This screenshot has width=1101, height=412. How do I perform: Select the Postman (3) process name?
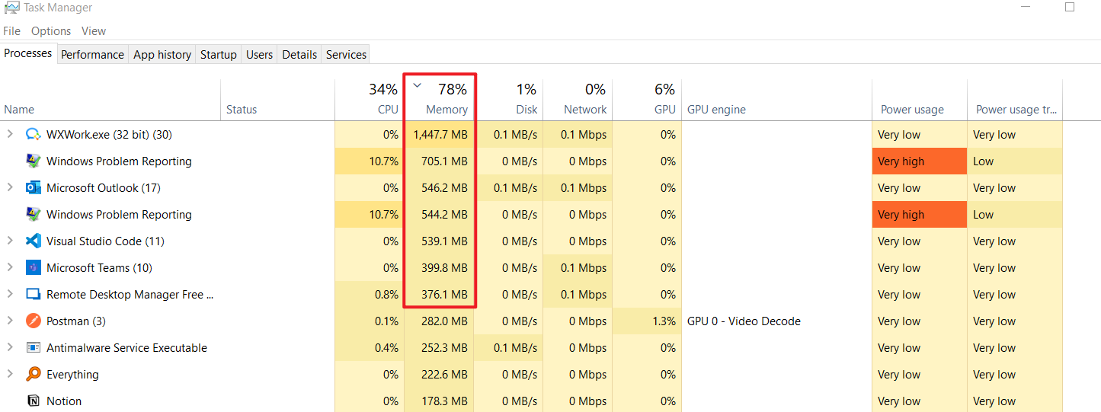click(x=76, y=321)
